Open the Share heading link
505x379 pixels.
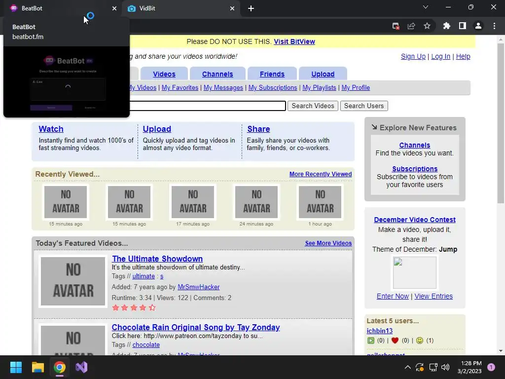[258, 129]
